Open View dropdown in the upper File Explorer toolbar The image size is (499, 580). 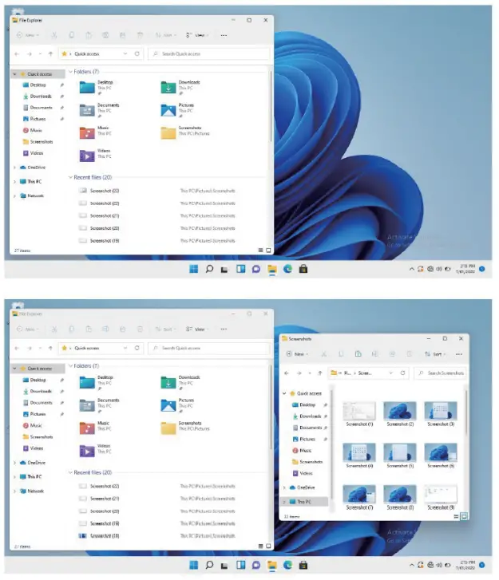point(197,35)
